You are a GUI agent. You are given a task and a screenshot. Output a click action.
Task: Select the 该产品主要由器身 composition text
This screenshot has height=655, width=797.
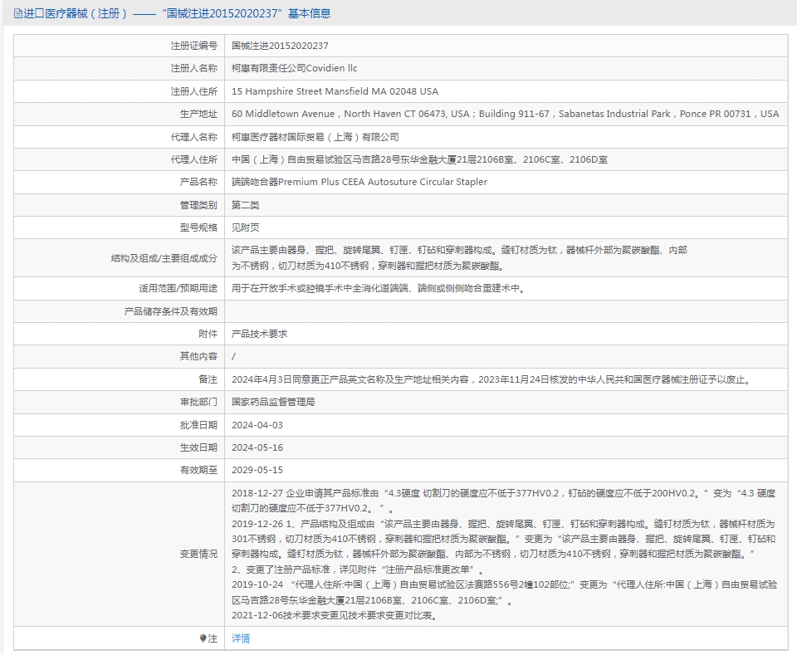pyautogui.click(x=459, y=257)
